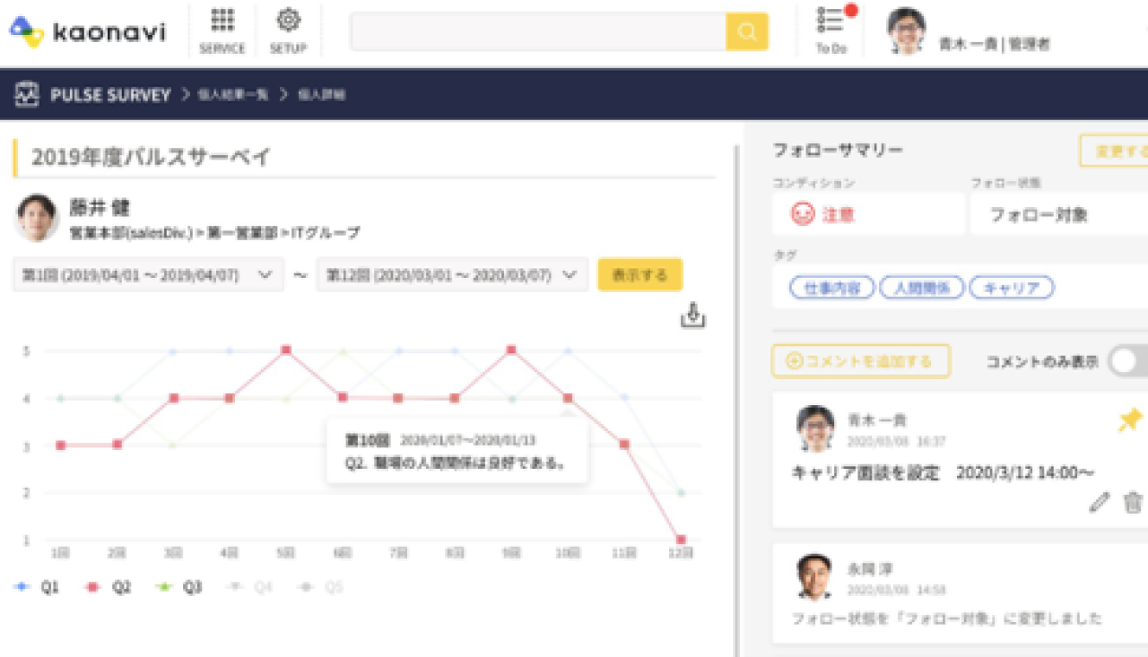The height and width of the screenshot is (657, 1148).
Task: Click the コンディション 注意 field
Action: (x=868, y=214)
